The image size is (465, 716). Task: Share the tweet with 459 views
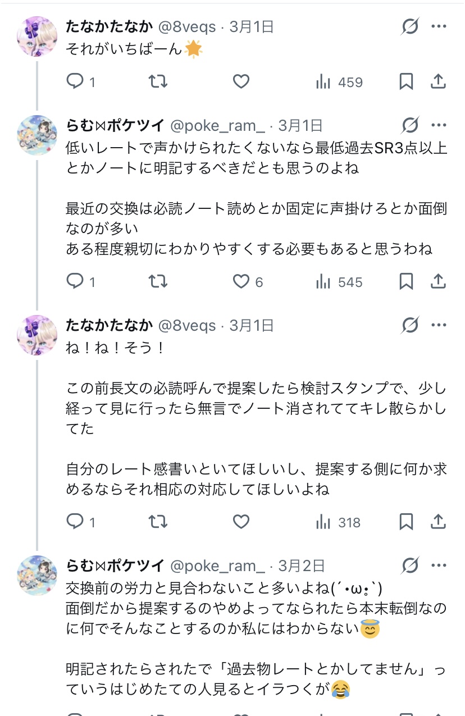coord(438,82)
